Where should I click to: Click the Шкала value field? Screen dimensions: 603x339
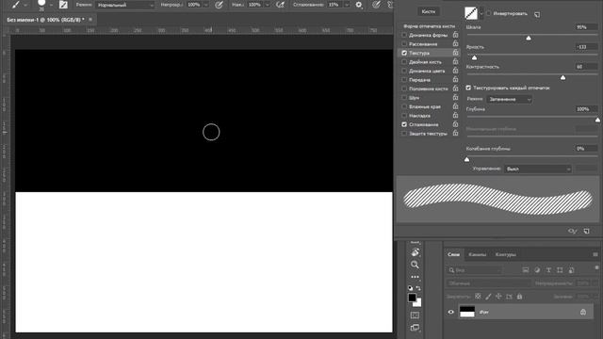click(x=586, y=27)
